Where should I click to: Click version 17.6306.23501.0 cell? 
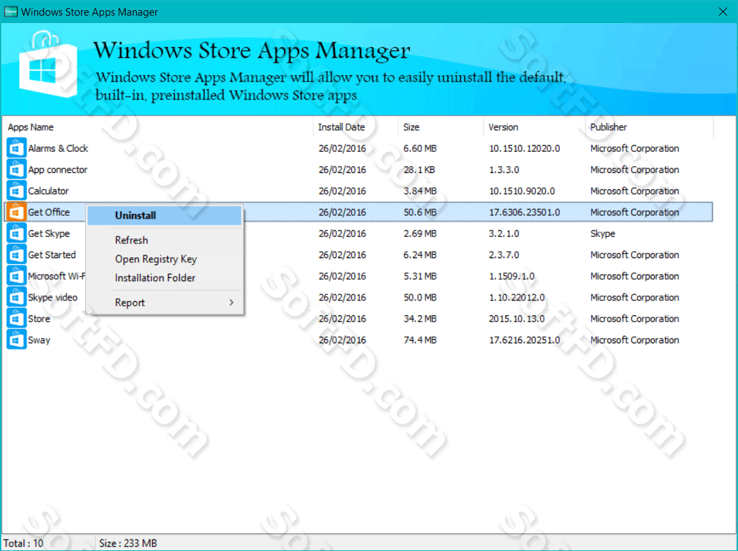[524, 212]
